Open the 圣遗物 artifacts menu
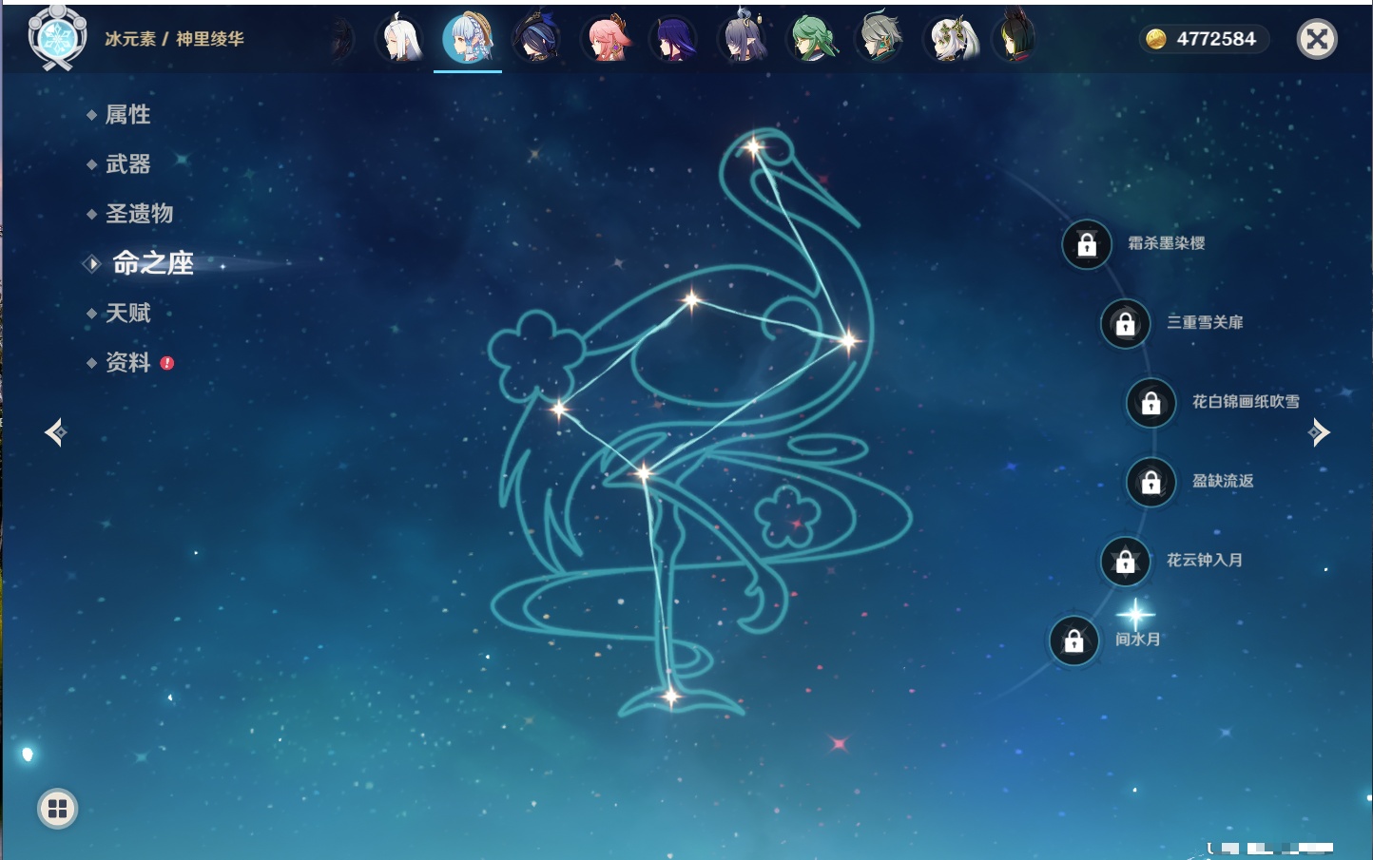The width and height of the screenshot is (1373, 860). 139,214
